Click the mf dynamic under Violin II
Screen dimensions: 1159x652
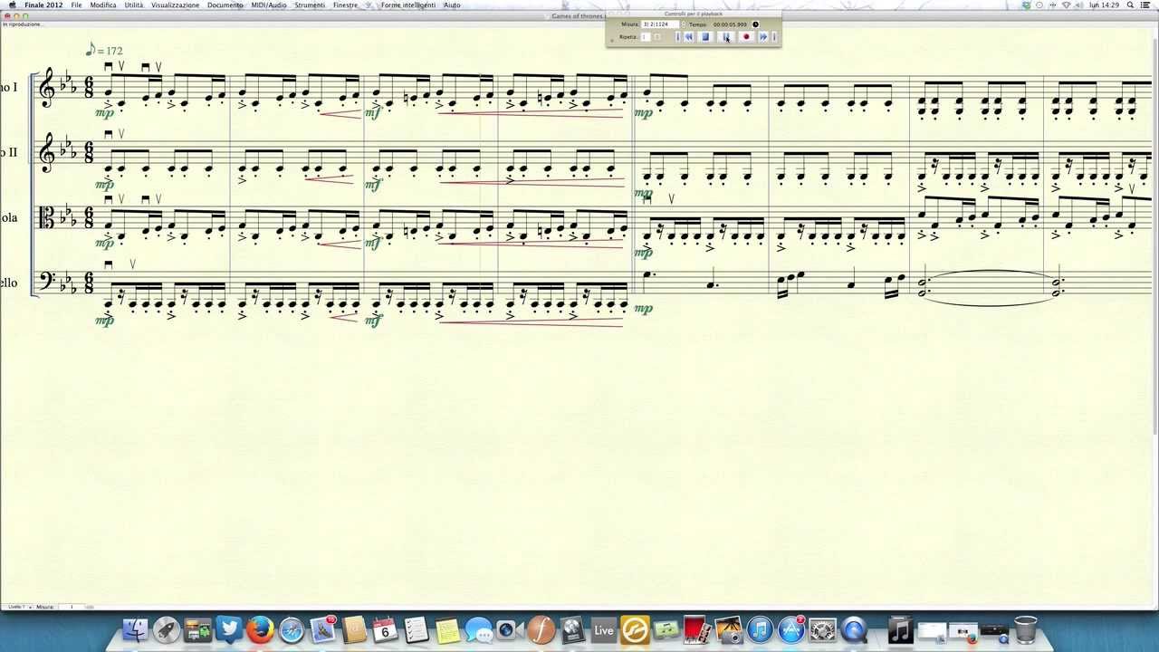(373, 185)
